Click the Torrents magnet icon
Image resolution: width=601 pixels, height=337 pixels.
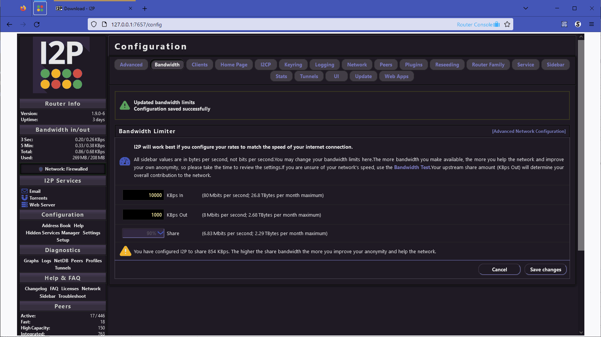[x=25, y=198]
